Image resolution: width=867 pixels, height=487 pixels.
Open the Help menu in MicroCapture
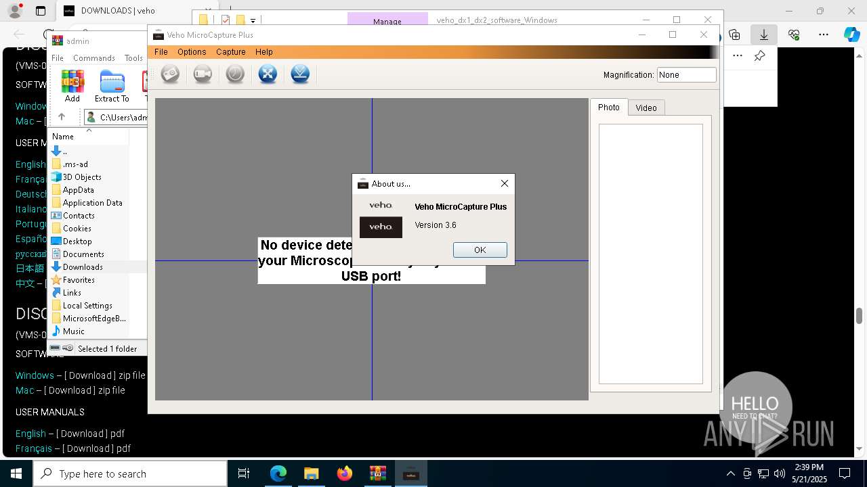(264, 52)
